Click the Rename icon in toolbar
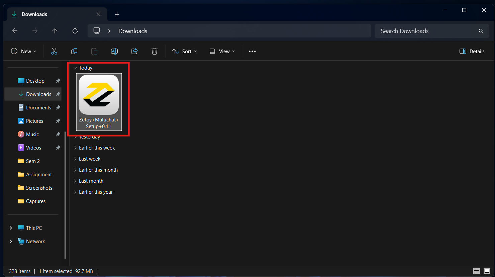495x277 pixels. coord(114,51)
